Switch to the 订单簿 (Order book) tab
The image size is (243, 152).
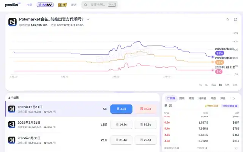(171, 98)
